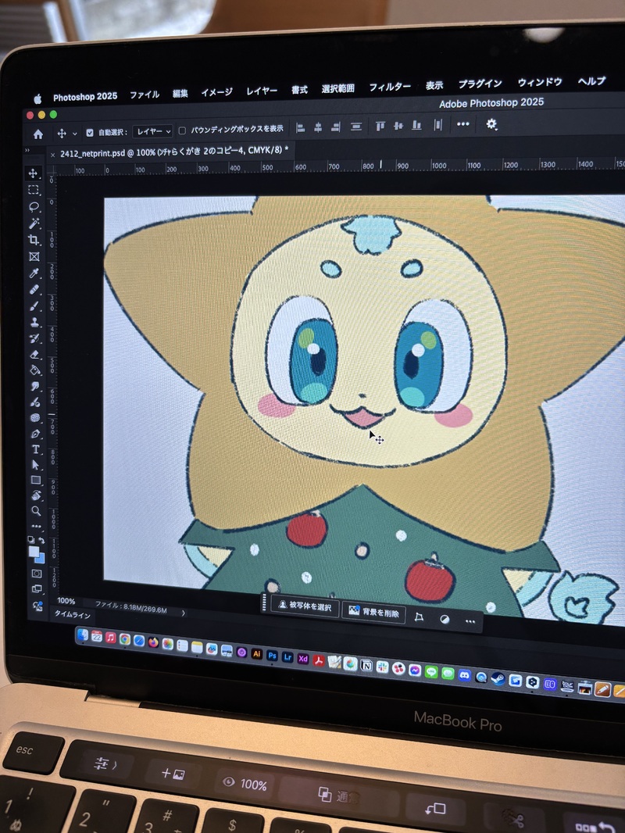Click the 背景を削除 button
Image resolution: width=625 pixels, height=833 pixels.
pyautogui.click(x=374, y=612)
